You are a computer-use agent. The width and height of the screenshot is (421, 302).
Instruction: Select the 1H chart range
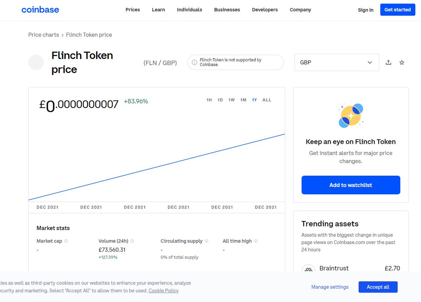[209, 100]
